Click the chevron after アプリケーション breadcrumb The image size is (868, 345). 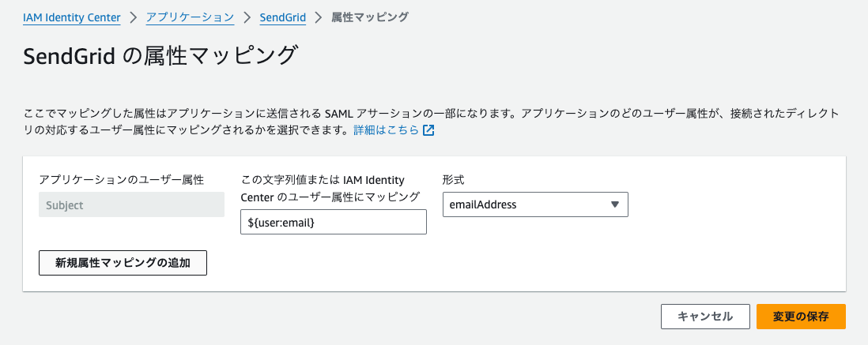coord(247,17)
